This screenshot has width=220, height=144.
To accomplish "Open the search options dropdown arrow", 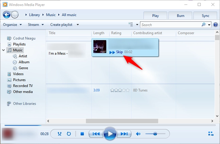I will (209, 25).
